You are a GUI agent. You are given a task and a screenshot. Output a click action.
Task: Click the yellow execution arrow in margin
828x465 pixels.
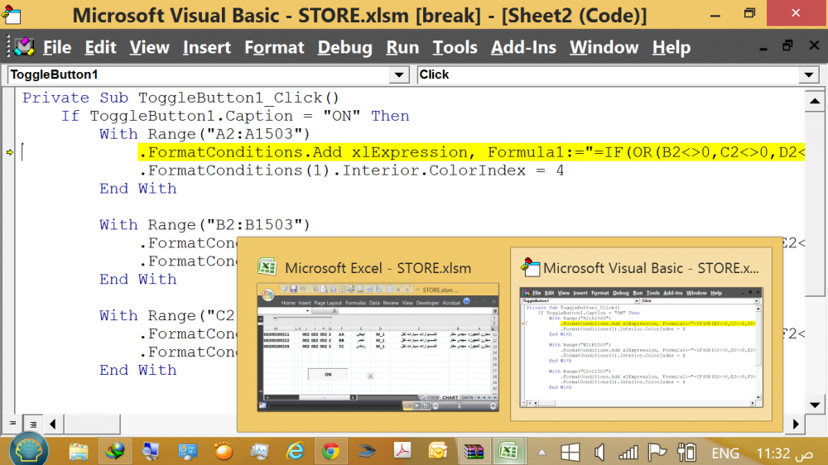[9, 152]
